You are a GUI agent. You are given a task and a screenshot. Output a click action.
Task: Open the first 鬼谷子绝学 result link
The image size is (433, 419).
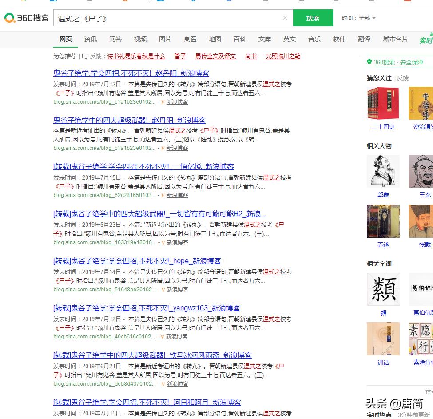click(x=128, y=73)
